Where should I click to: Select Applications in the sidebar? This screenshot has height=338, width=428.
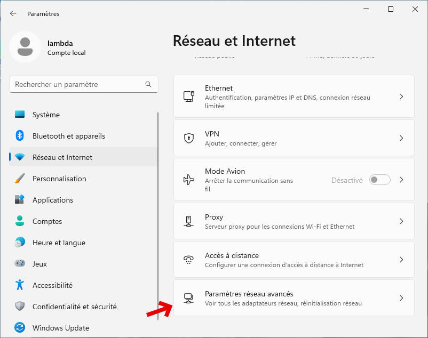click(52, 200)
